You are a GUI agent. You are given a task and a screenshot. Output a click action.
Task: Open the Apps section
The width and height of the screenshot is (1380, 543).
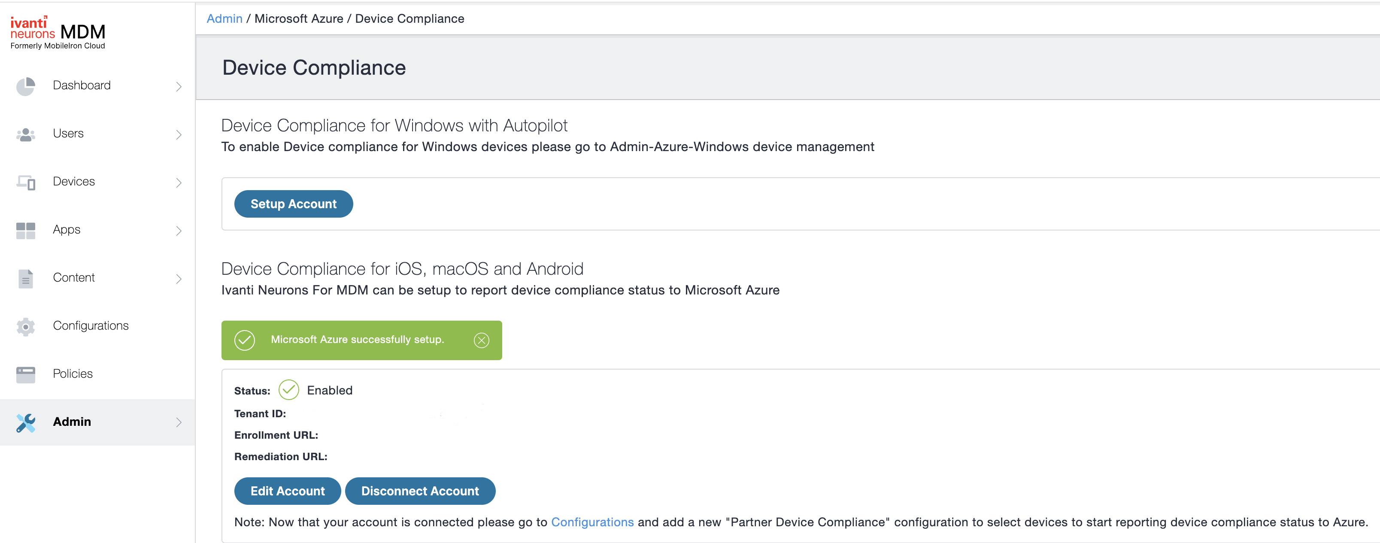click(97, 230)
